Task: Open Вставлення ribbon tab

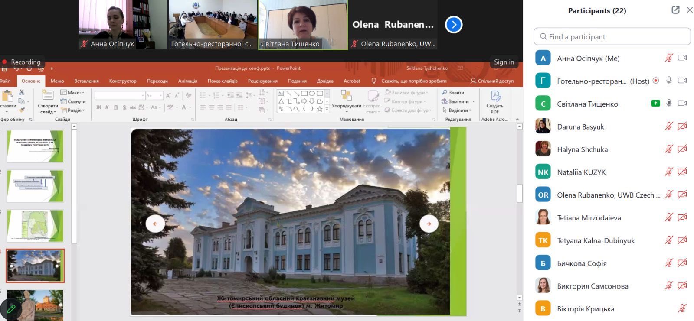Action: [86, 81]
